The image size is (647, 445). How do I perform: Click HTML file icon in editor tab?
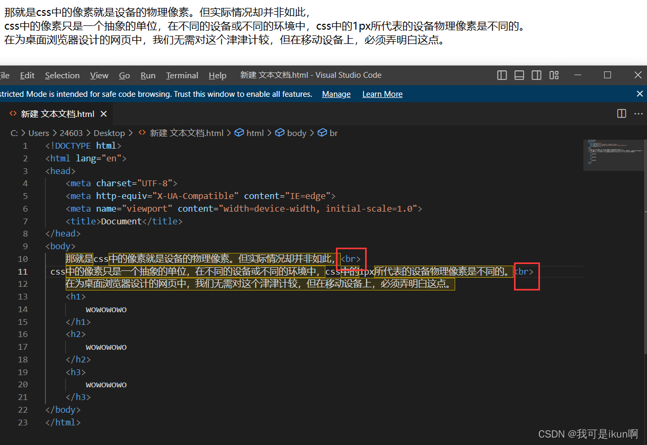(x=13, y=114)
